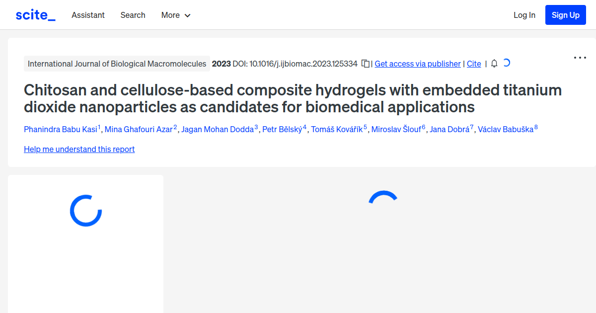Screen dimensions: 596x313
Task: View author Petr Bělský profile
Action: tap(282, 130)
